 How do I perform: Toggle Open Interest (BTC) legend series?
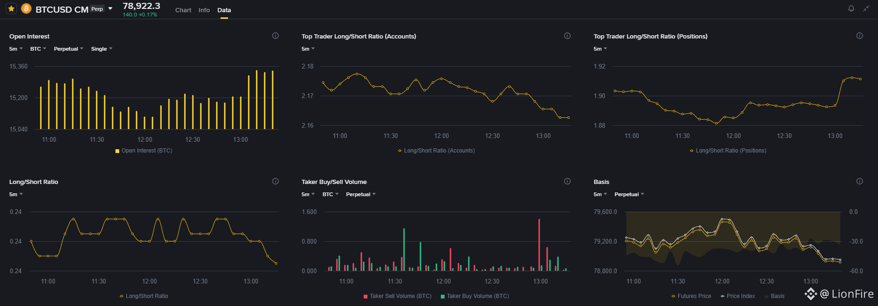click(x=144, y=151)
